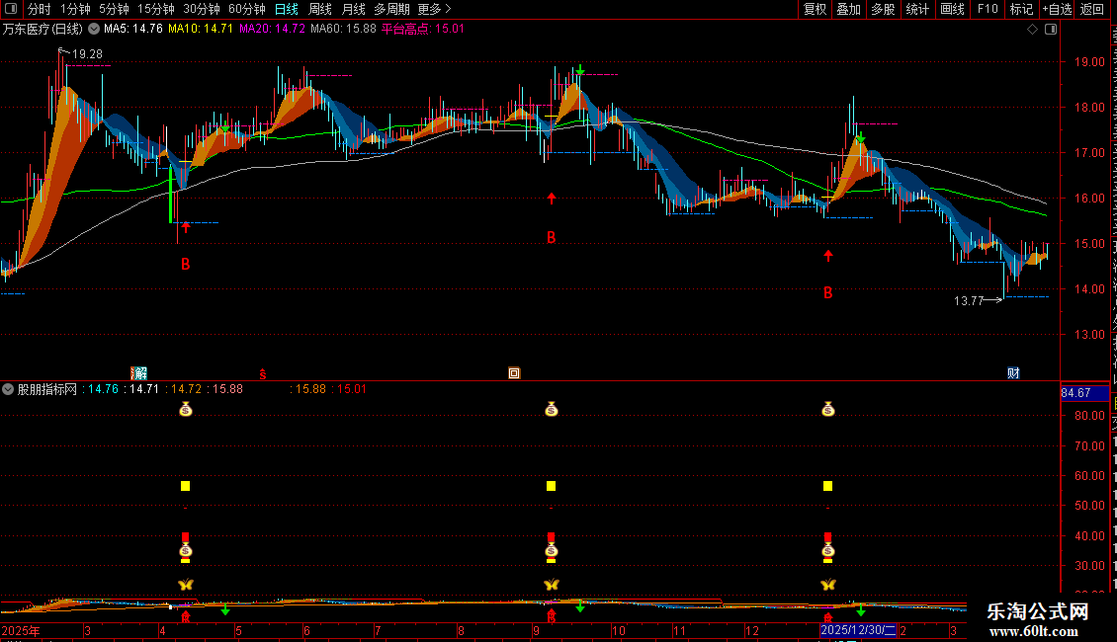Toggle 复权 price adjustment
Screen dimensions: 1117x642
tap(815, 9)
